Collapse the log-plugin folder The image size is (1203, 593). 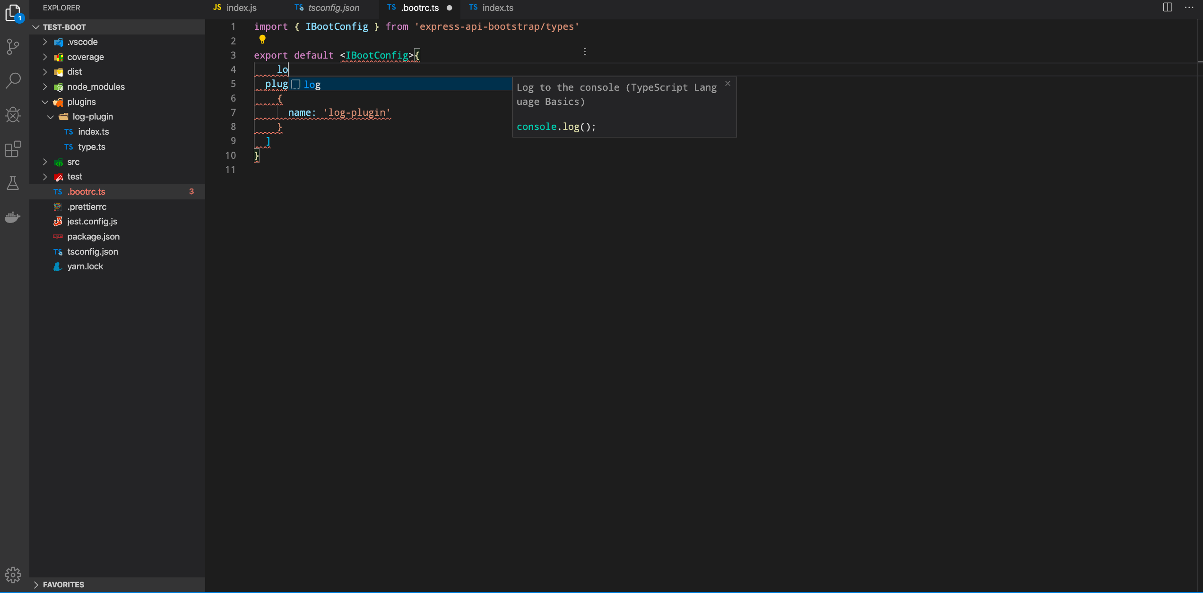(x=51, y=117)
